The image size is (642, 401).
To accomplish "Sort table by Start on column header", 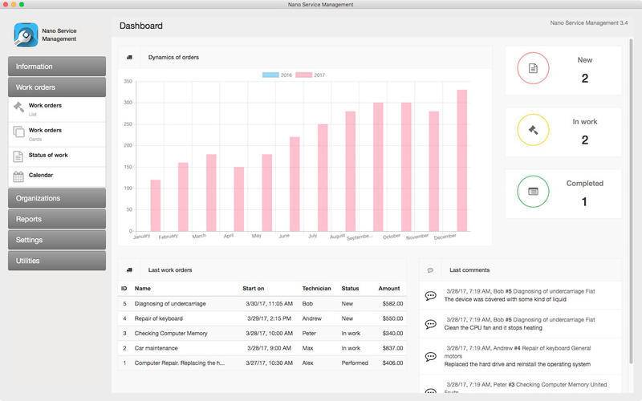I will tap(253, 289).
